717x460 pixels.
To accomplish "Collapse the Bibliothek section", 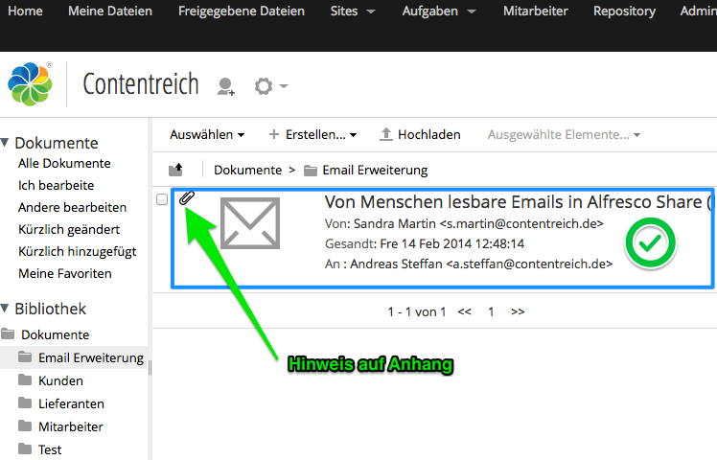I will point(6,309).
